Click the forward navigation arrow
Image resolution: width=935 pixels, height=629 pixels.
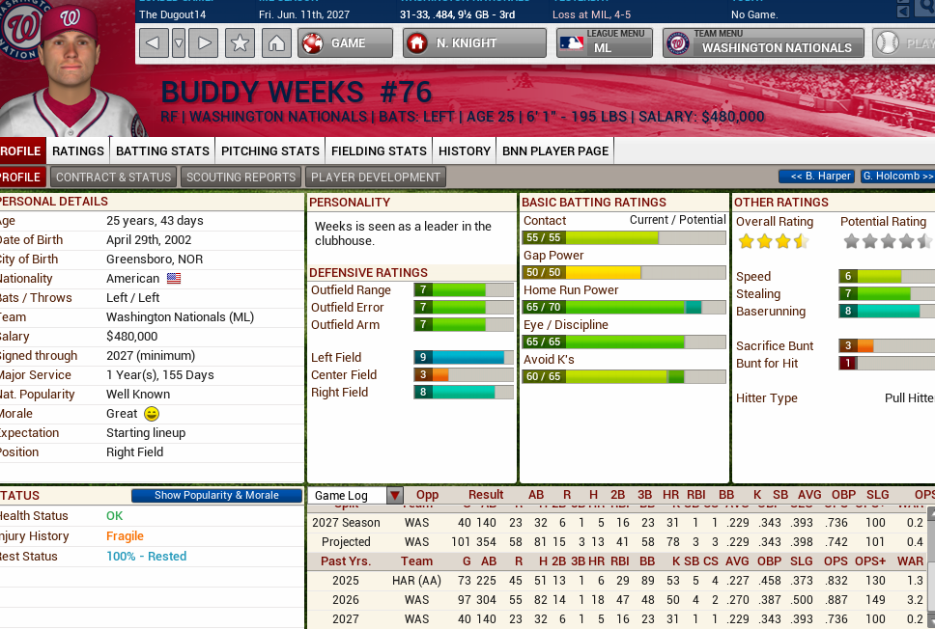click(x=202, y=43)
